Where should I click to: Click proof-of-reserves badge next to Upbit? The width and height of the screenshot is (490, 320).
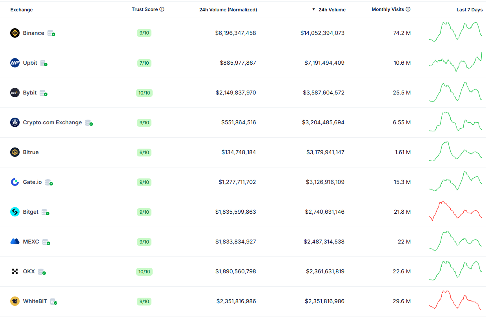point(44,63)
